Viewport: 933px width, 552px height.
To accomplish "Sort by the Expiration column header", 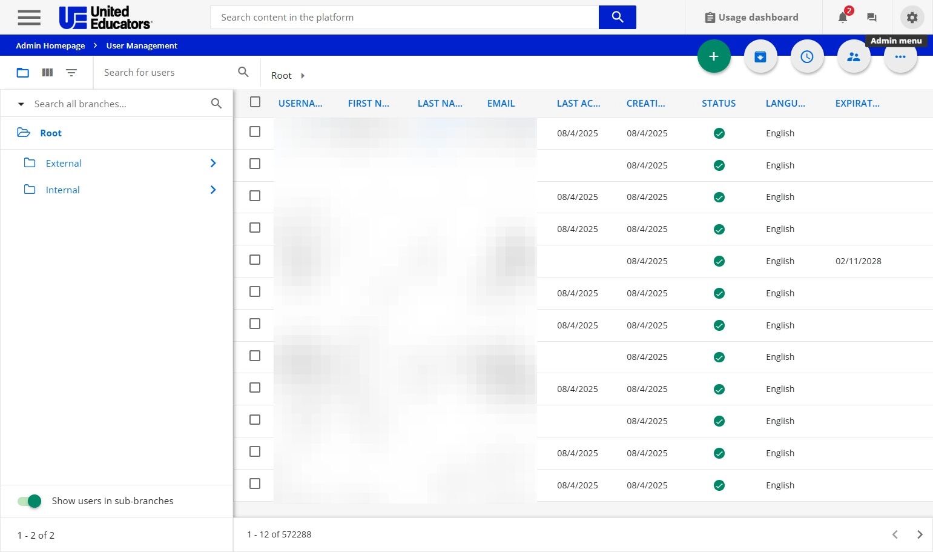I will click(x=857, y=104).
